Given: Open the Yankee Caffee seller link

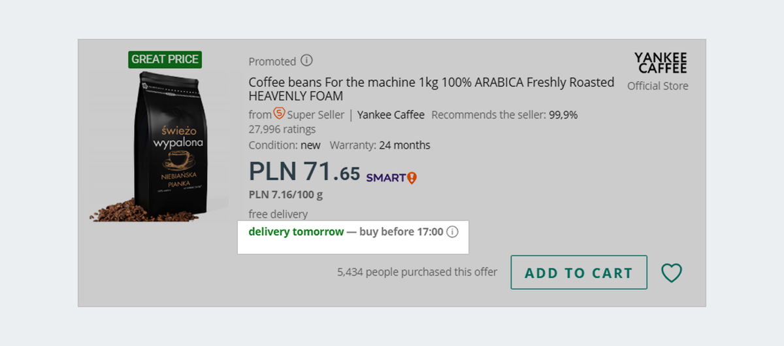Looking at the screenshot, I should click(391, 115).
